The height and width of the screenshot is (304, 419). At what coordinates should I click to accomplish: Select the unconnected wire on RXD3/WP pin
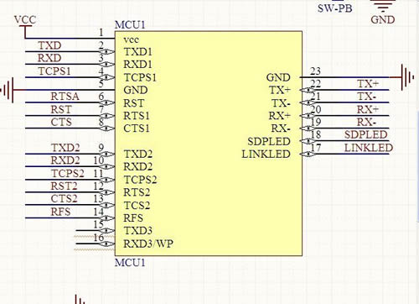tap(95, 244)
